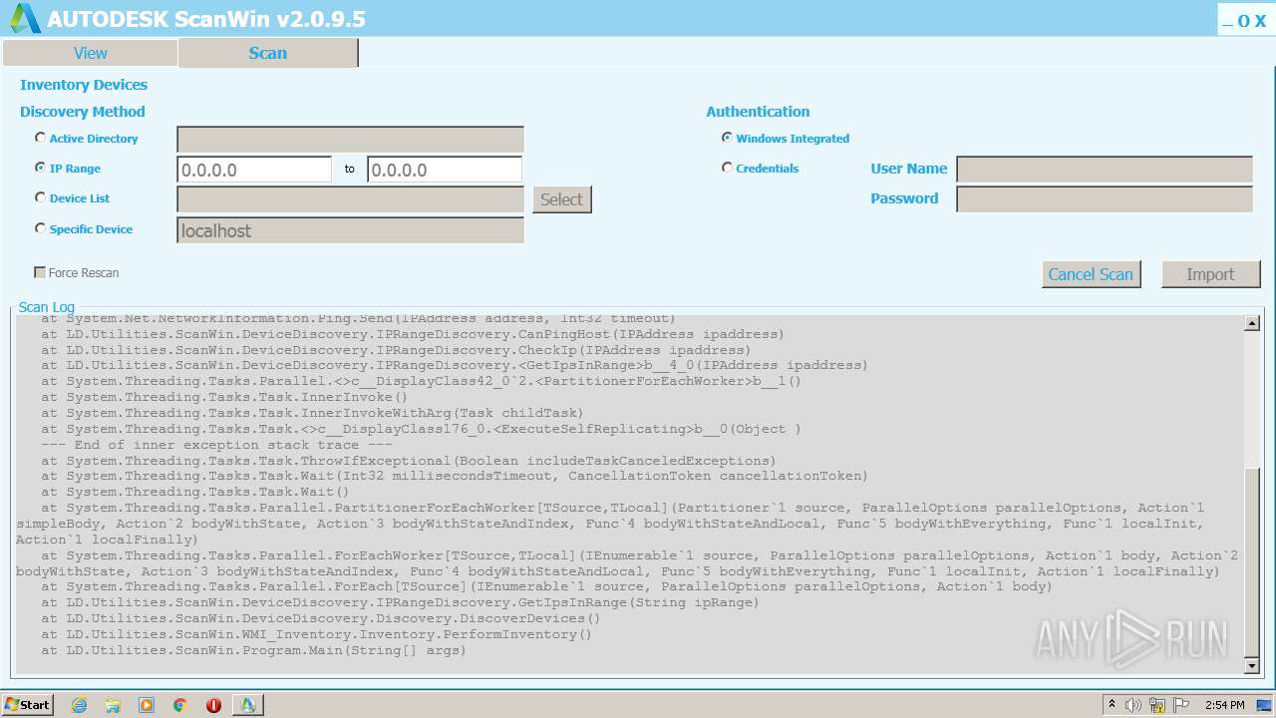Image resolution: width=1276 pixels, height=718 pixels.
Task: Click the 'Task.Wait()' log line
Action: pos(195,492)
